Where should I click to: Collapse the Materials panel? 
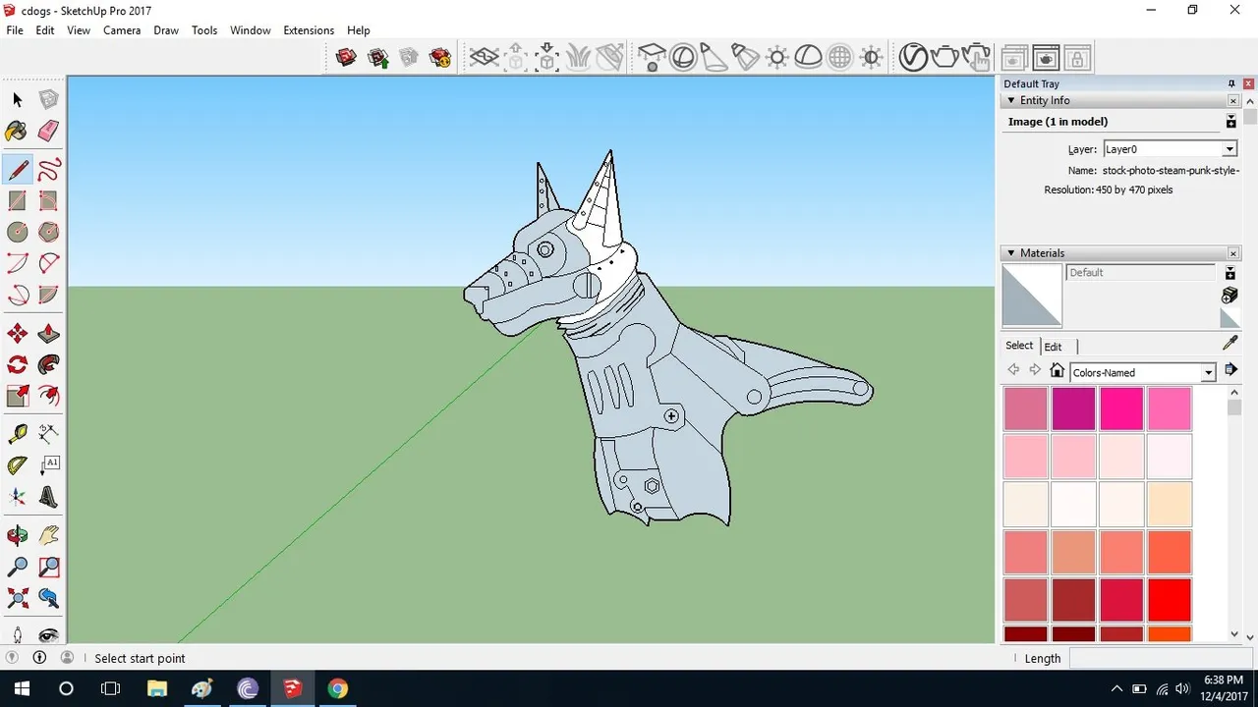pyautogui.click(x=1010, y=252)
